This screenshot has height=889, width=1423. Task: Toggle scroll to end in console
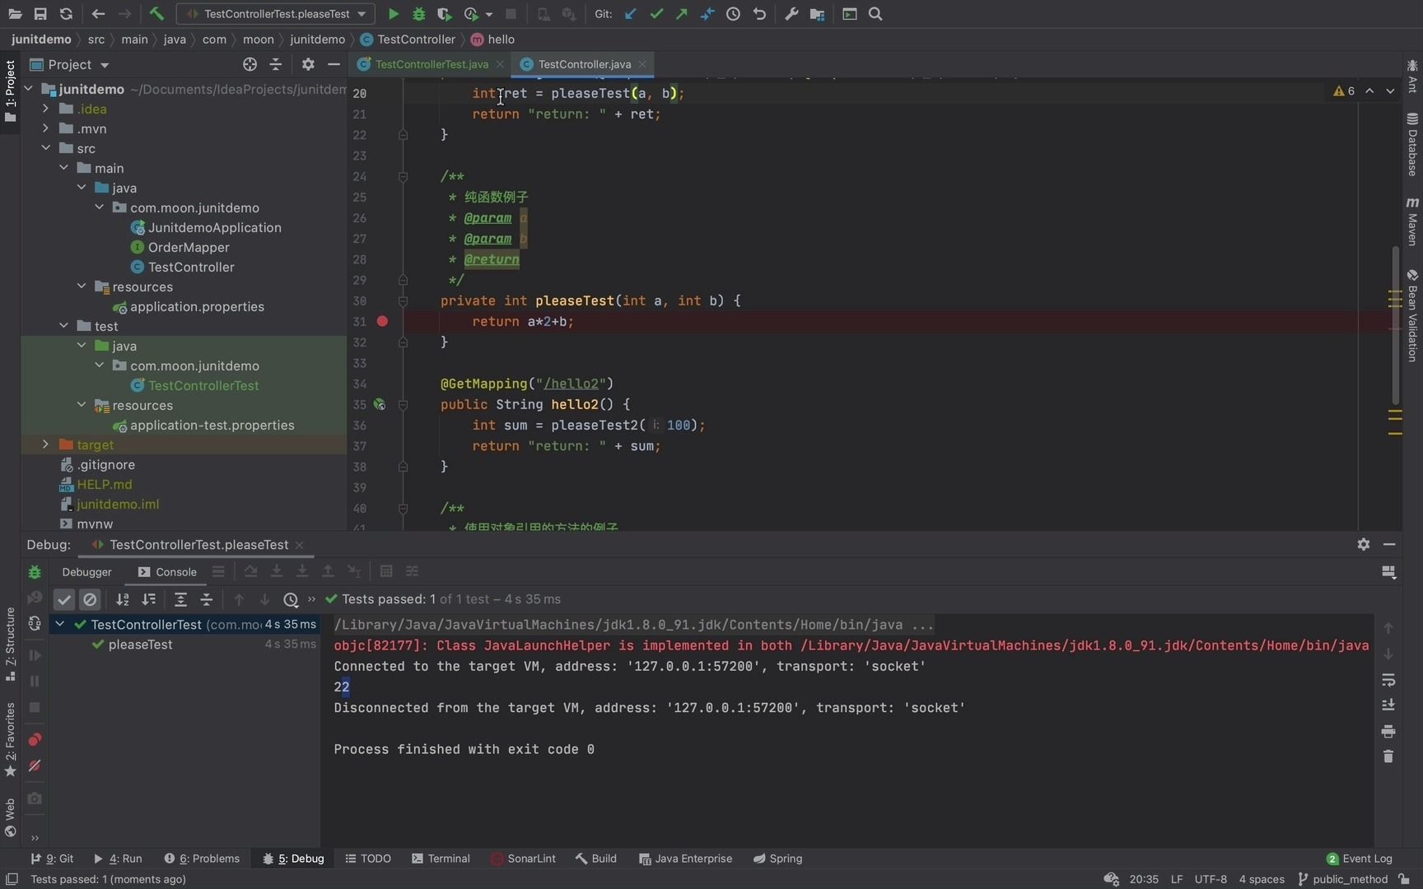pos(1388,705)
